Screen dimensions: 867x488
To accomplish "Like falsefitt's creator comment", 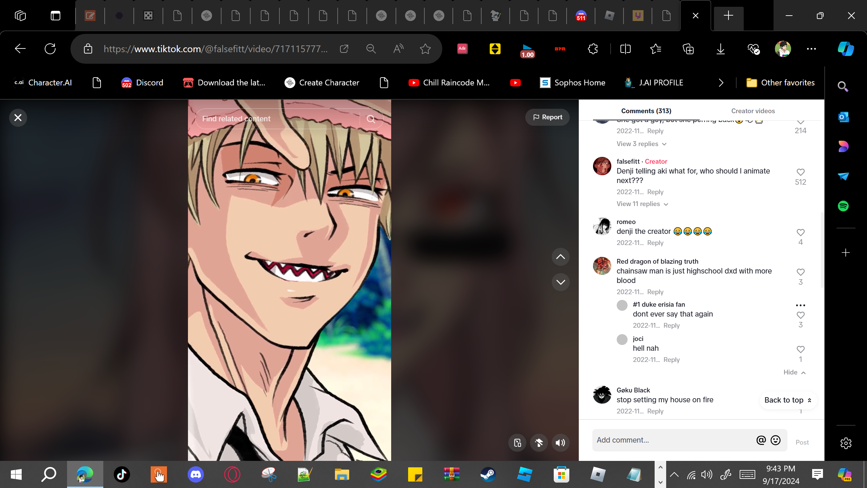I will pos(800,172).
